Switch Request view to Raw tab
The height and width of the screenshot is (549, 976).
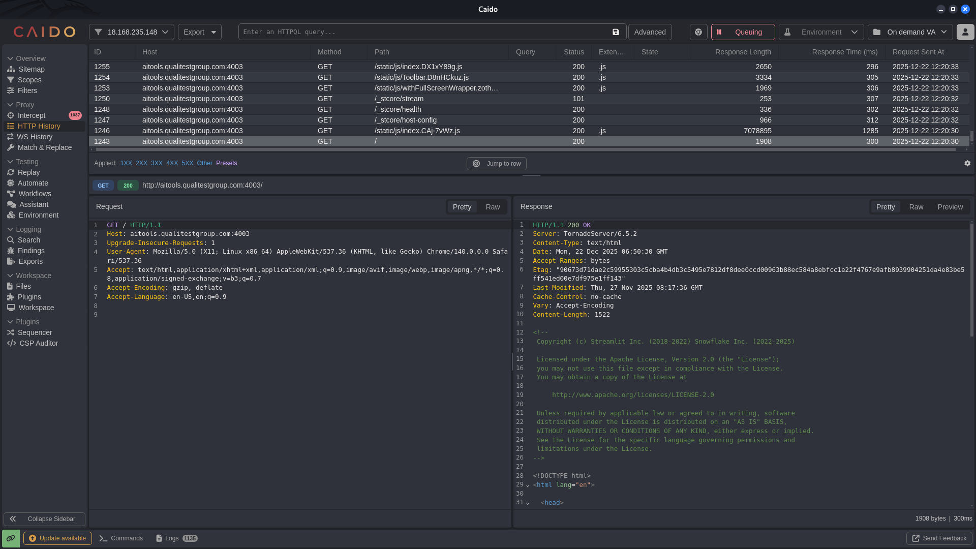[x=493, y=207]
